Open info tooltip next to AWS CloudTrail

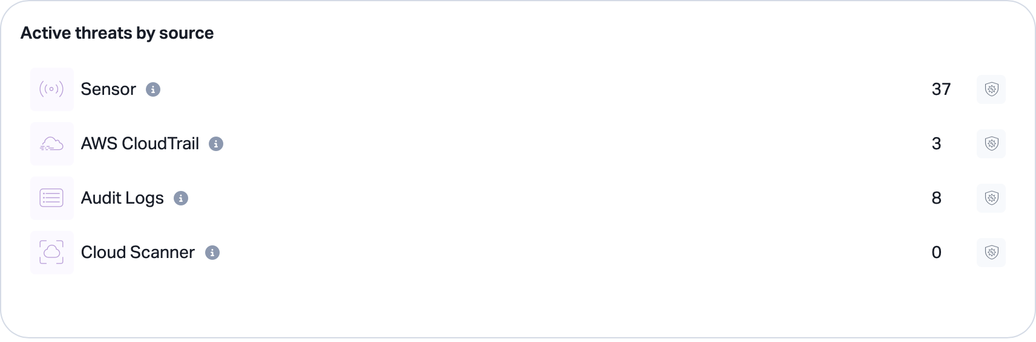coord(216,144)
